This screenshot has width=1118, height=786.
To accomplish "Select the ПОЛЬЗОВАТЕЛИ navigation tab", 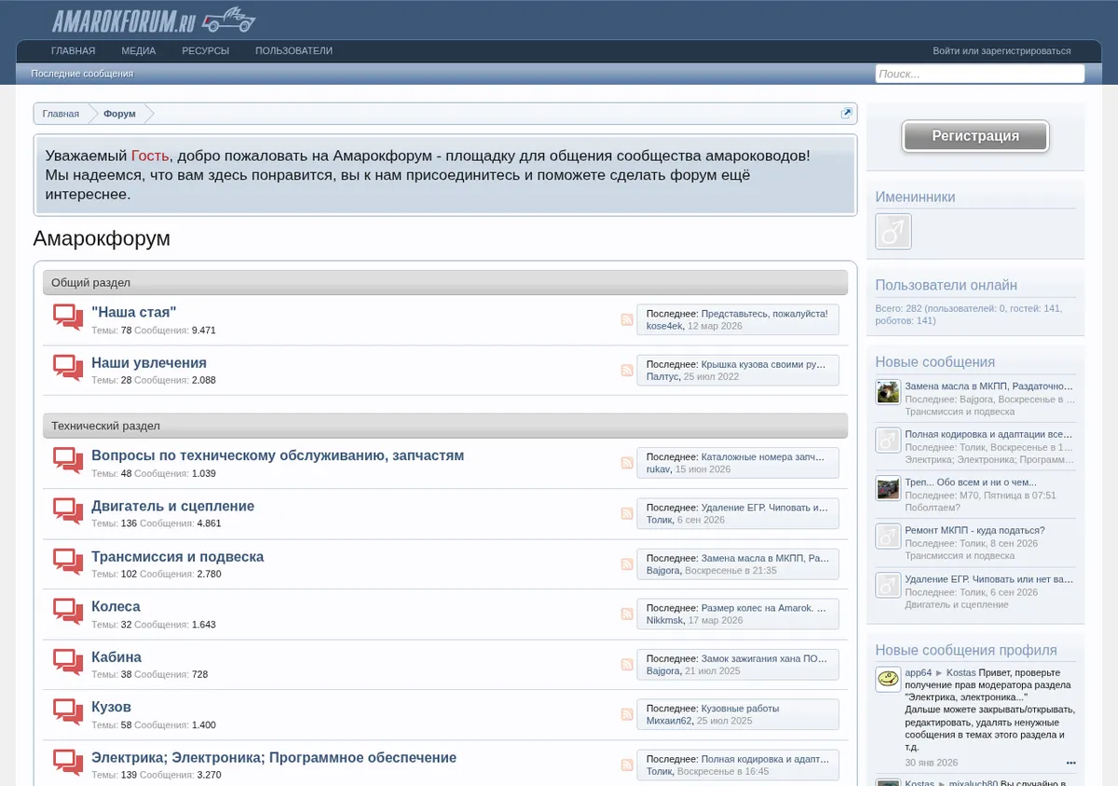I will [293, 51].
